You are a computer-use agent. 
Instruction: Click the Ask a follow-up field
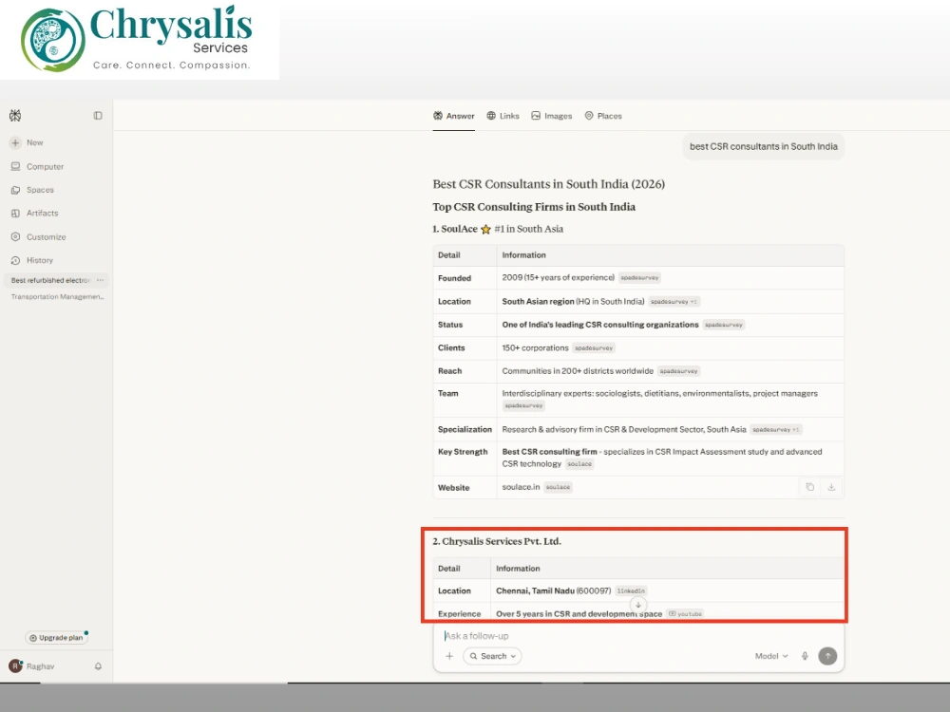coord(638,636)
